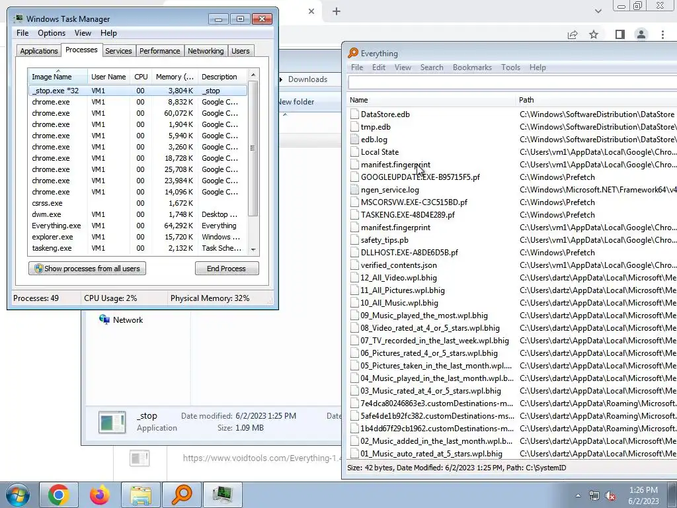Select the taskeng.exe process row

point(138,248)
